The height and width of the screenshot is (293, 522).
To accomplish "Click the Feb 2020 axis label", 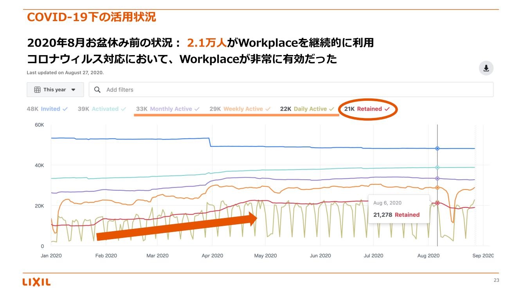I will tap(106, 256).
